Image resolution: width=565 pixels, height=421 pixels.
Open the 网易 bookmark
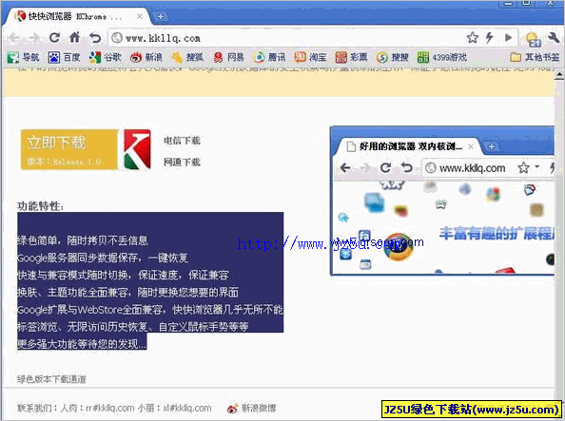click(228, 57)
